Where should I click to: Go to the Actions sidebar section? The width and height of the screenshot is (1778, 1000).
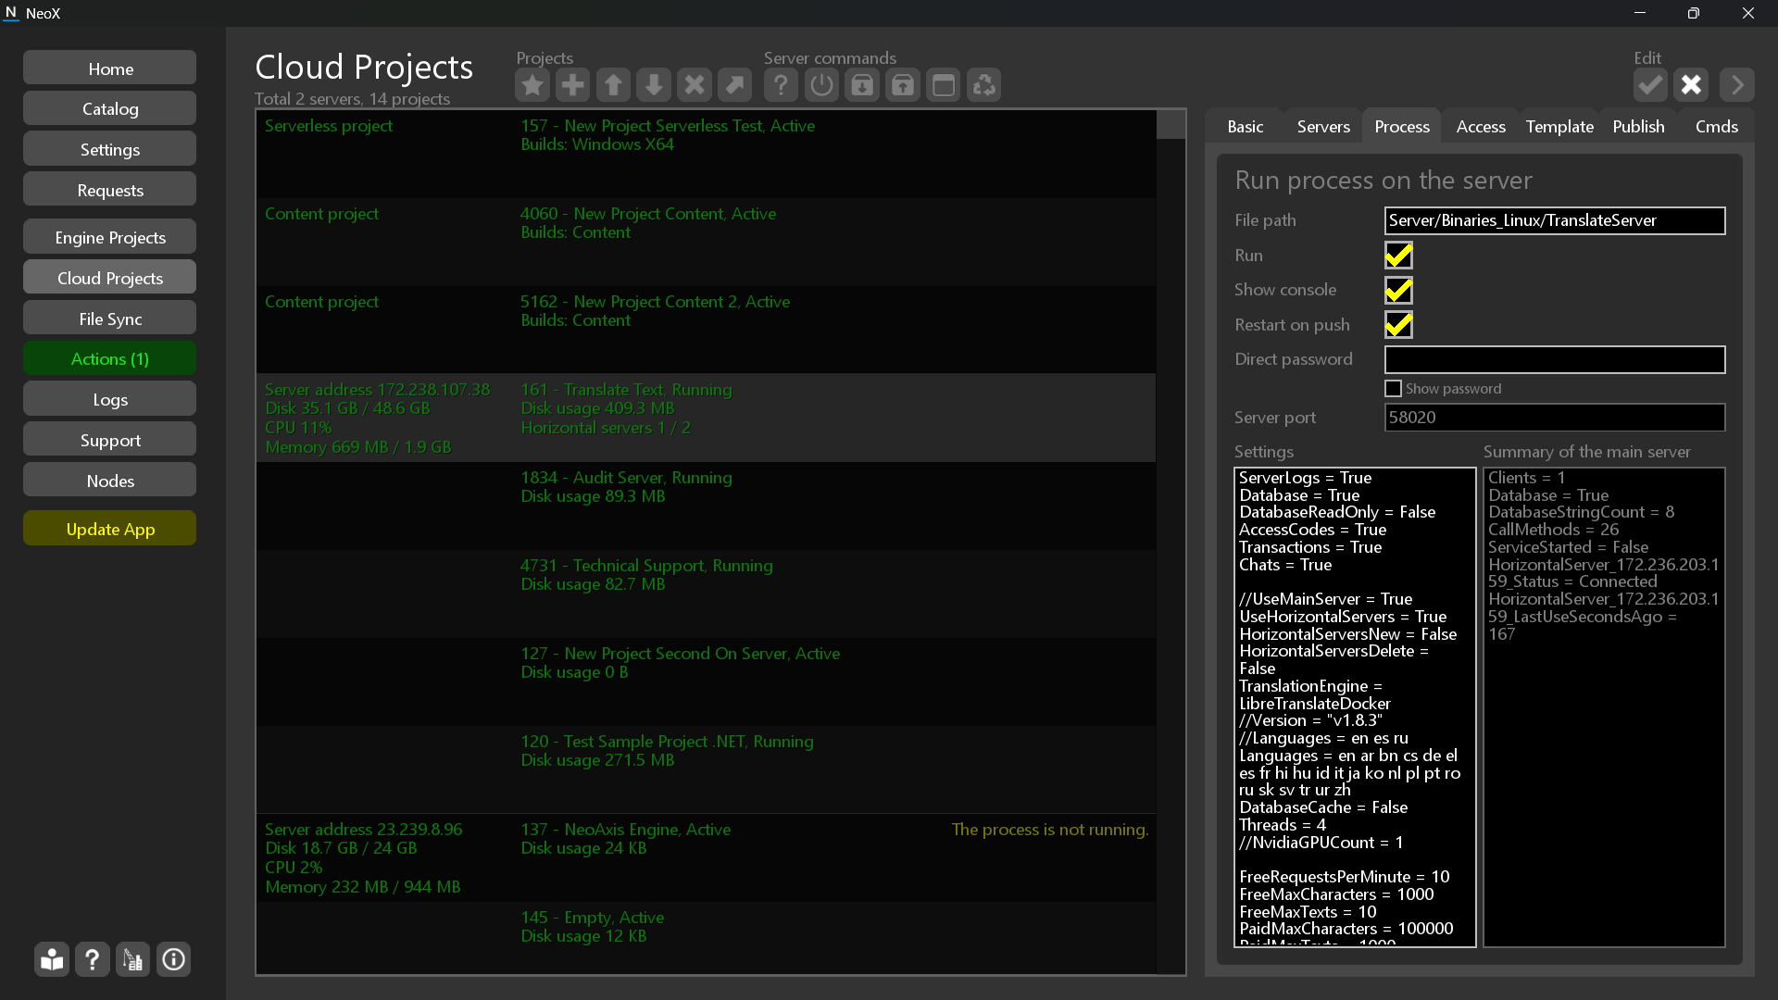click(x=109, y=358)
